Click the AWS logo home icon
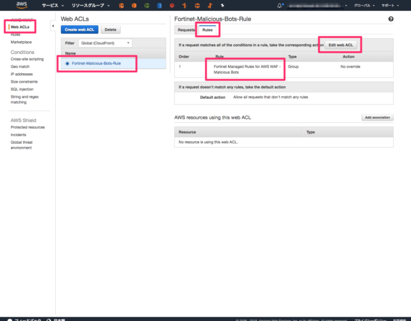The width and height of the screenshot is (411, 321). [x=21, y=5]
